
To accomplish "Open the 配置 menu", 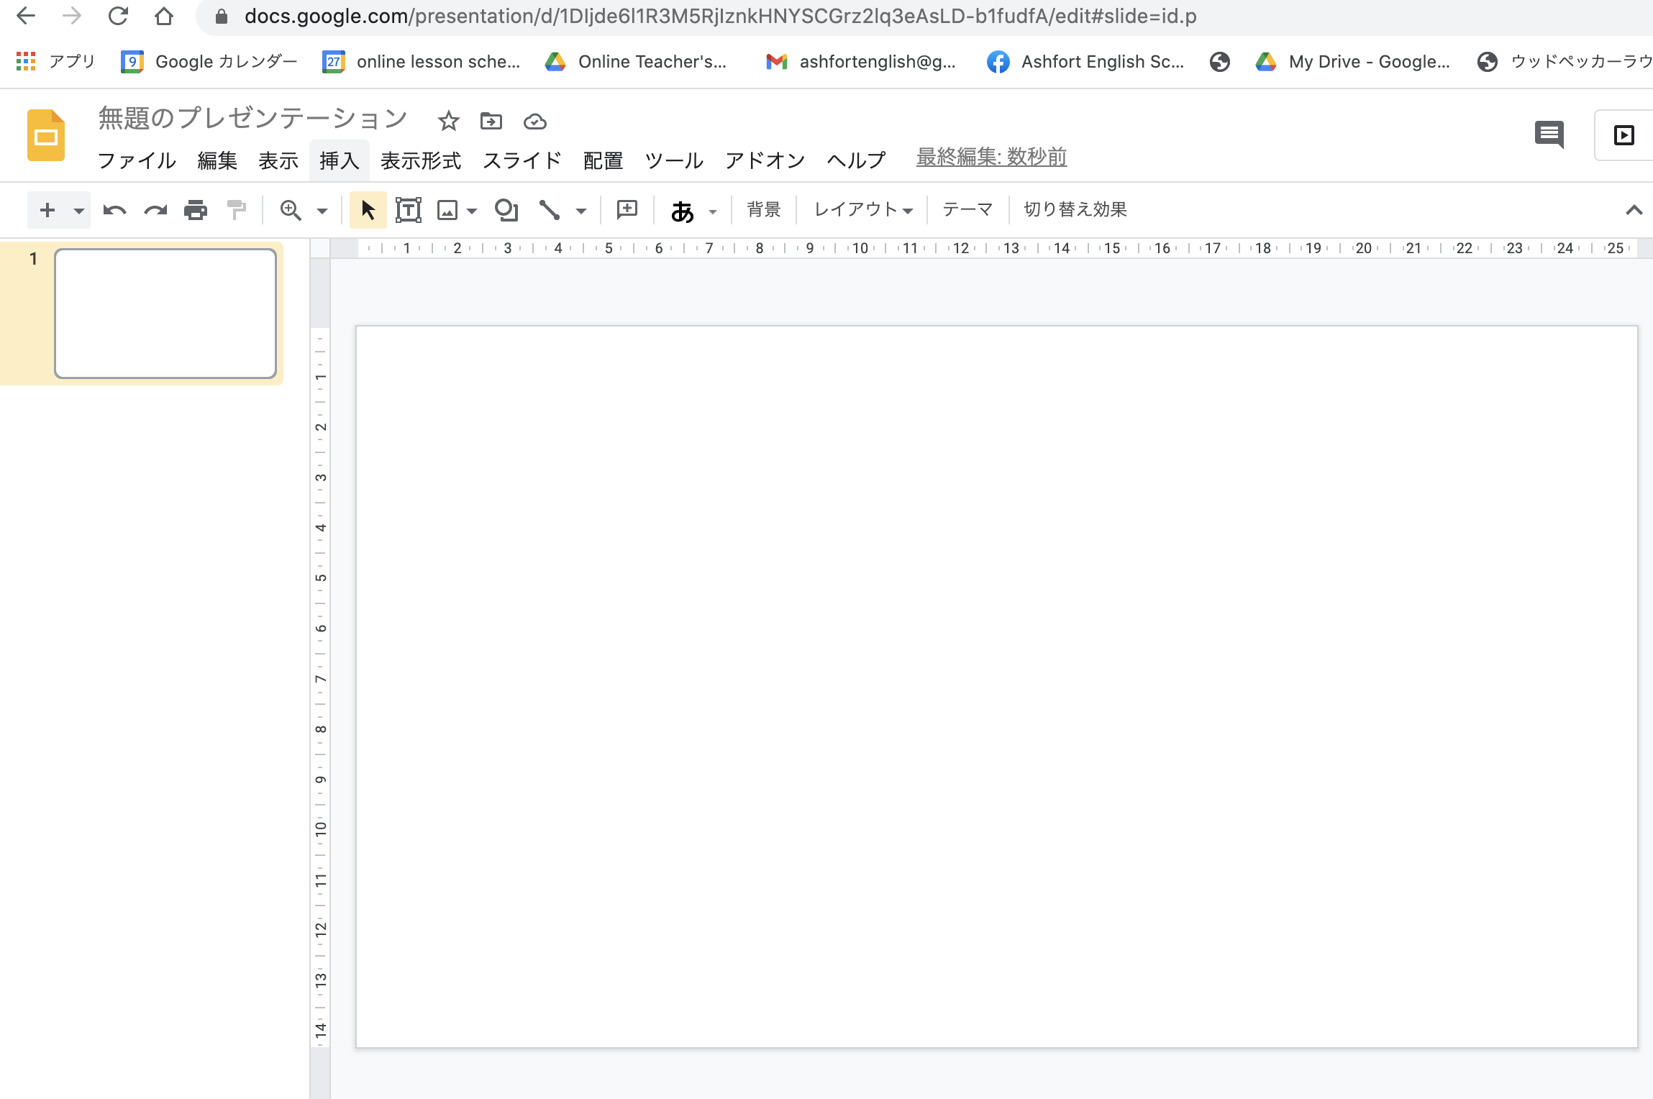I will tap(603, 160).
